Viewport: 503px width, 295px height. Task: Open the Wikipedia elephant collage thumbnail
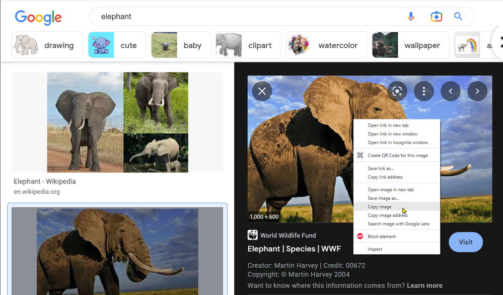(x=117, y=122)
